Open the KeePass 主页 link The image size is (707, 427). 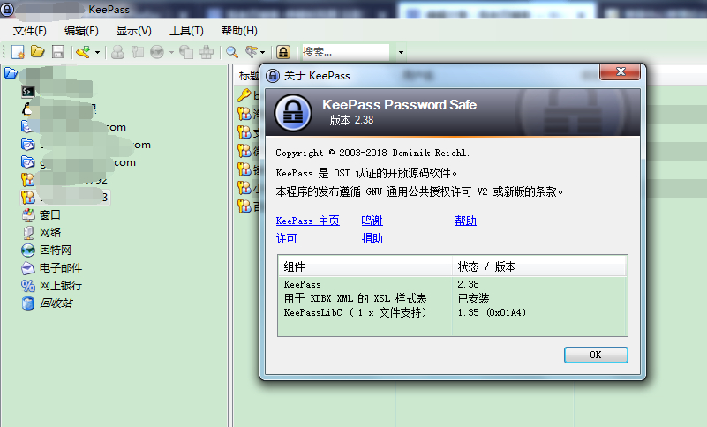(x=307, y=221)
